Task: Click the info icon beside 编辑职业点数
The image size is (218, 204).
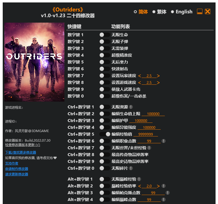Action: point(163,141)
